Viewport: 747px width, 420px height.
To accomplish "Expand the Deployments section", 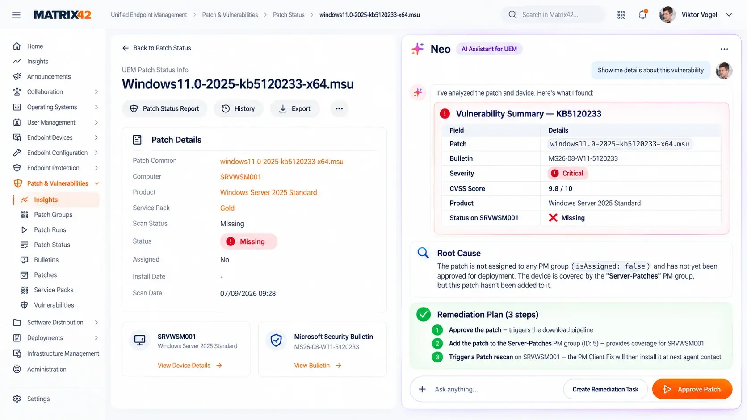I will 97,338.
